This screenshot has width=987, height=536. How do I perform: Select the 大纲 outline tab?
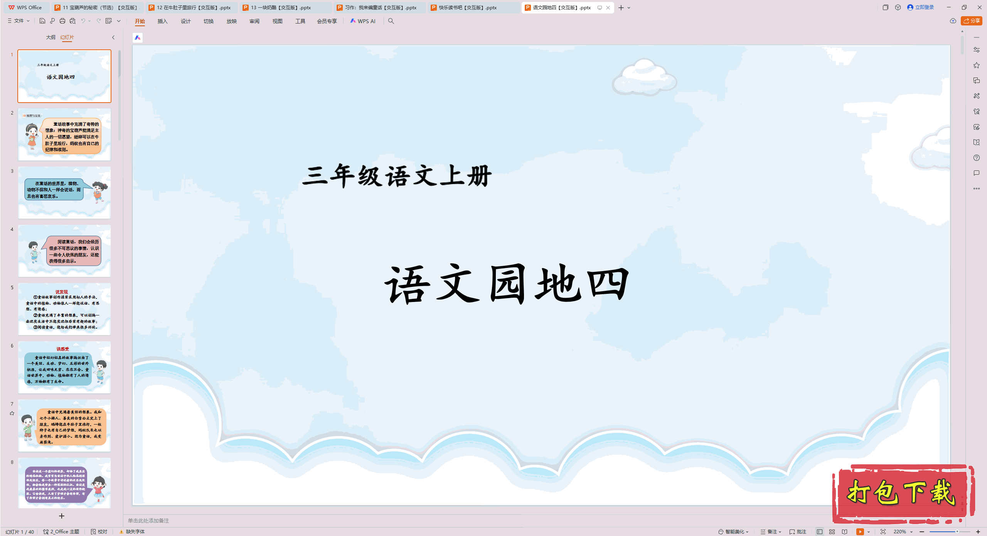(x=51, y=37)
